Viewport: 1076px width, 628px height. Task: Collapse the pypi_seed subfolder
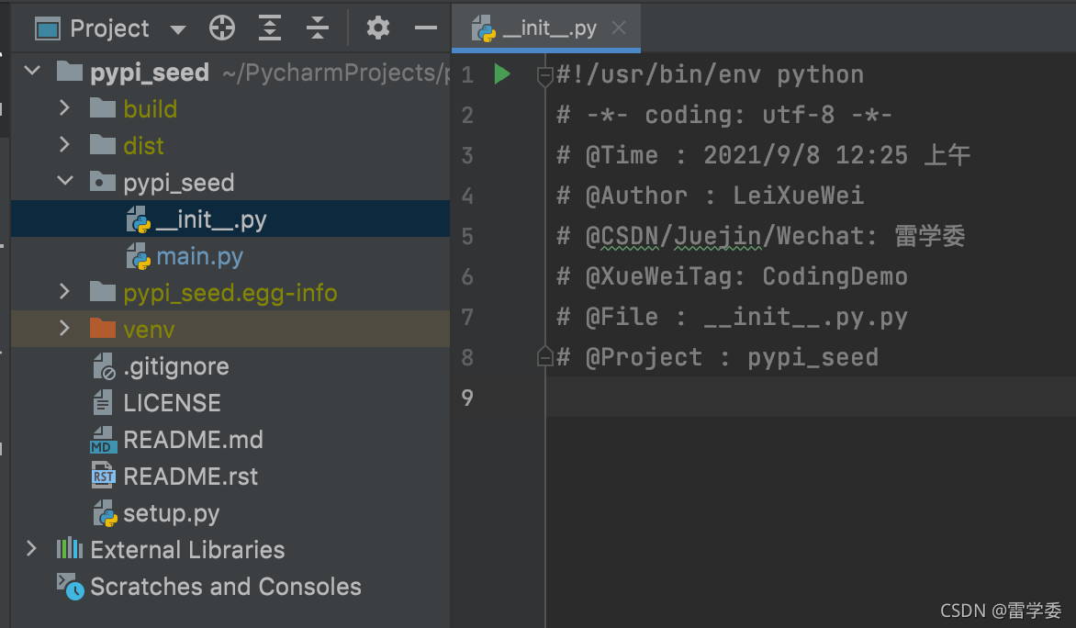pos(65,181)
